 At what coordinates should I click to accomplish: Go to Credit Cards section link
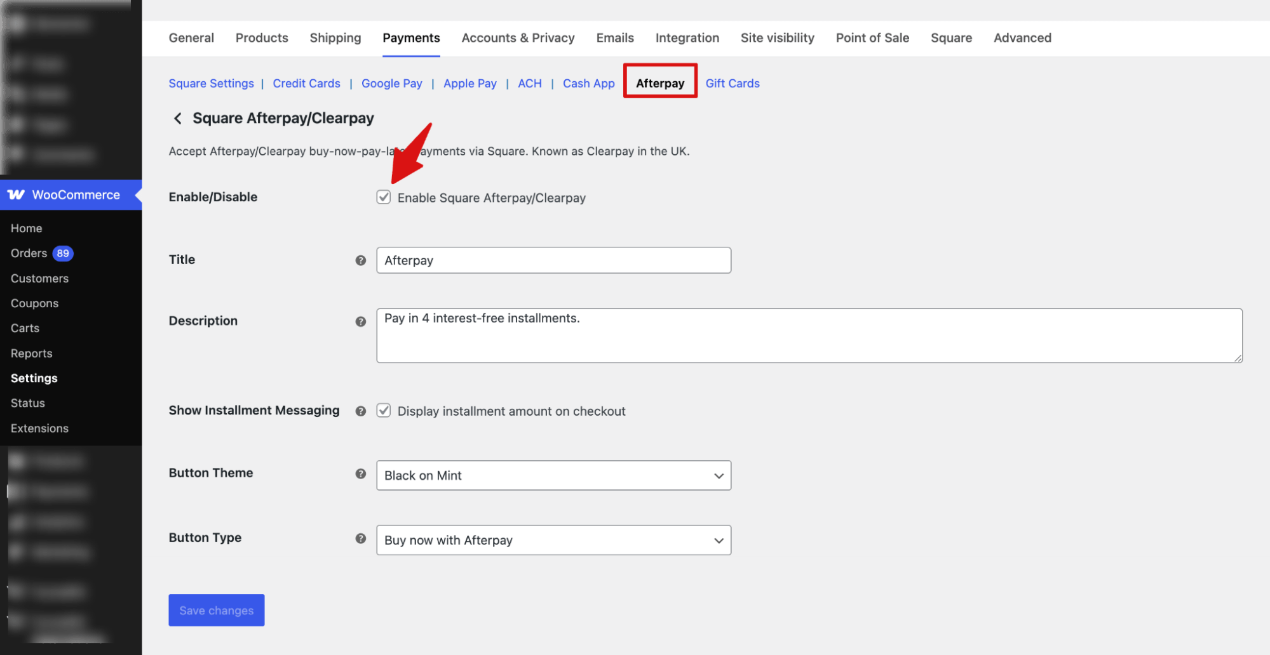tap(306, 84)
